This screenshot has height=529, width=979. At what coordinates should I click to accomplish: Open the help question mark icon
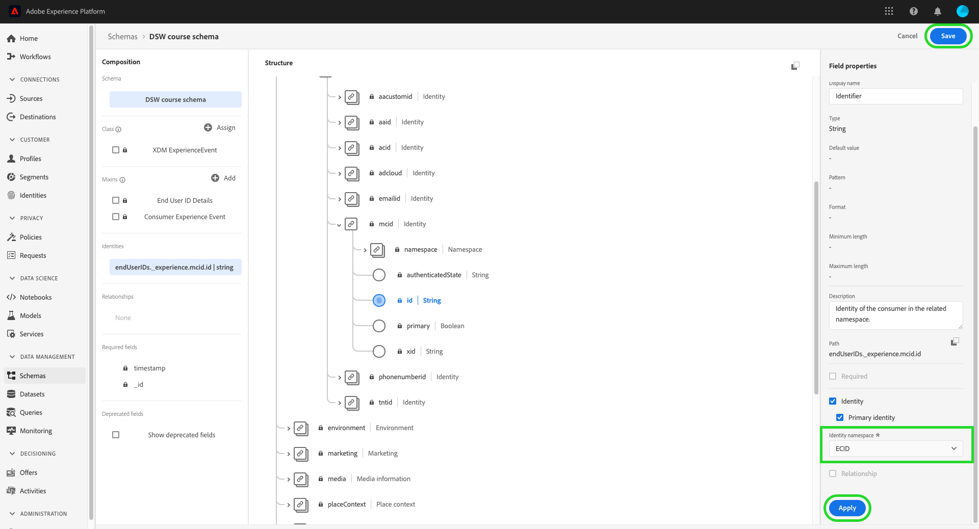click(x=913, y=11)
